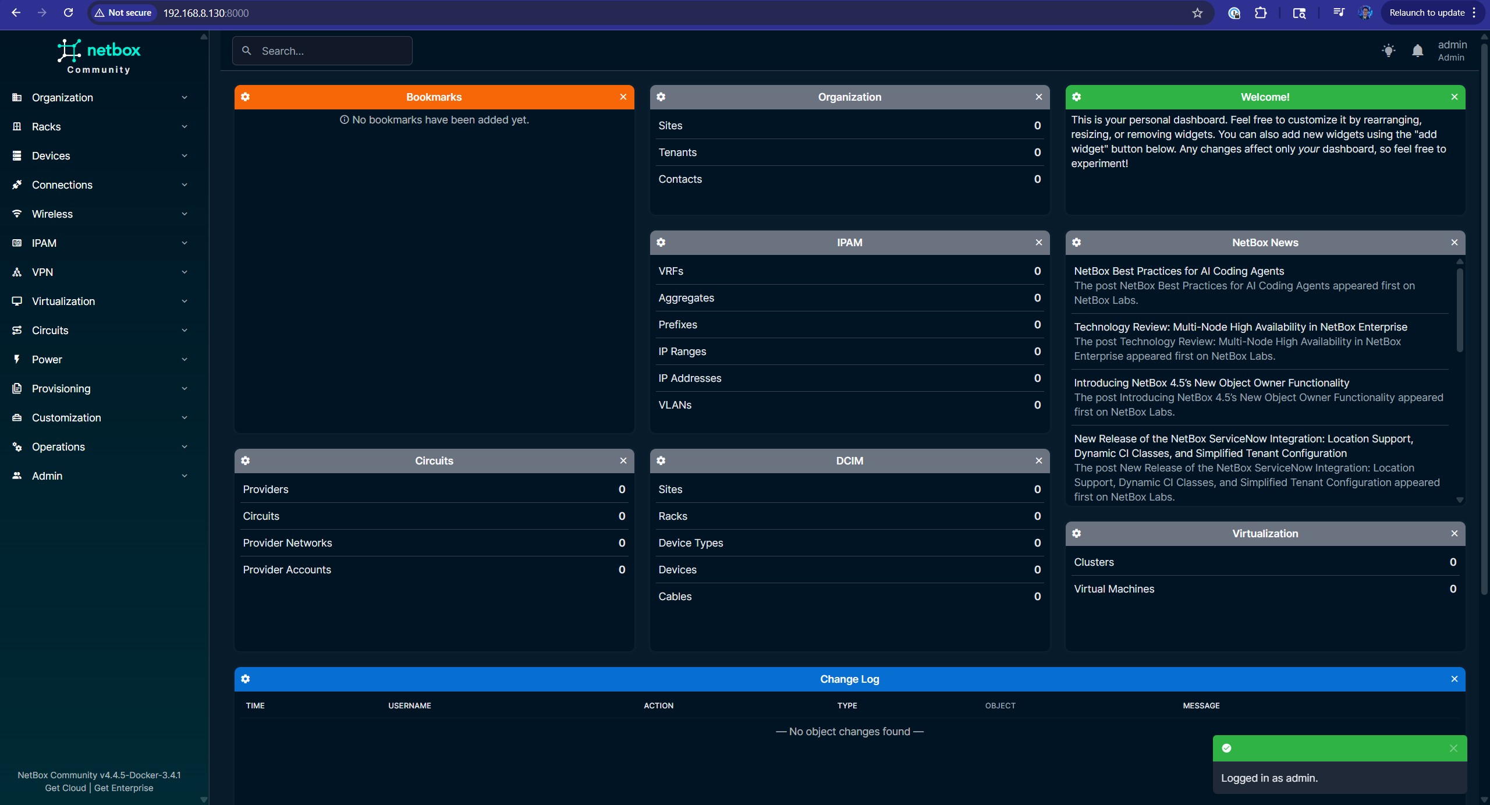
Task: Select the Racks sidebar icon
Action: [17, 126]
